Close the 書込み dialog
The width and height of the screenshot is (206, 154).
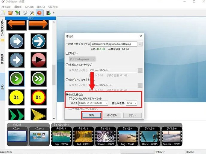[141, 36]
